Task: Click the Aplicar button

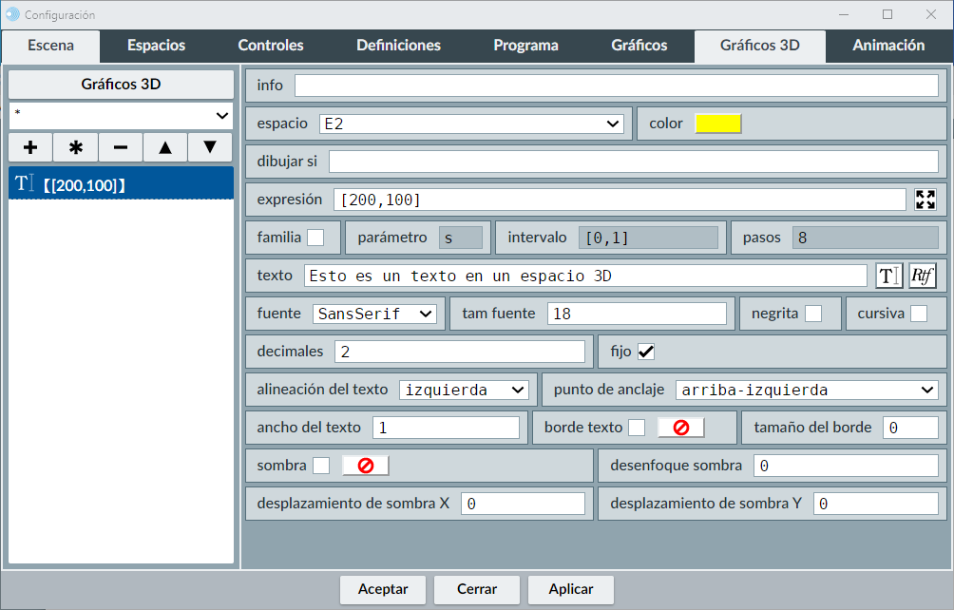Action: 571,589
